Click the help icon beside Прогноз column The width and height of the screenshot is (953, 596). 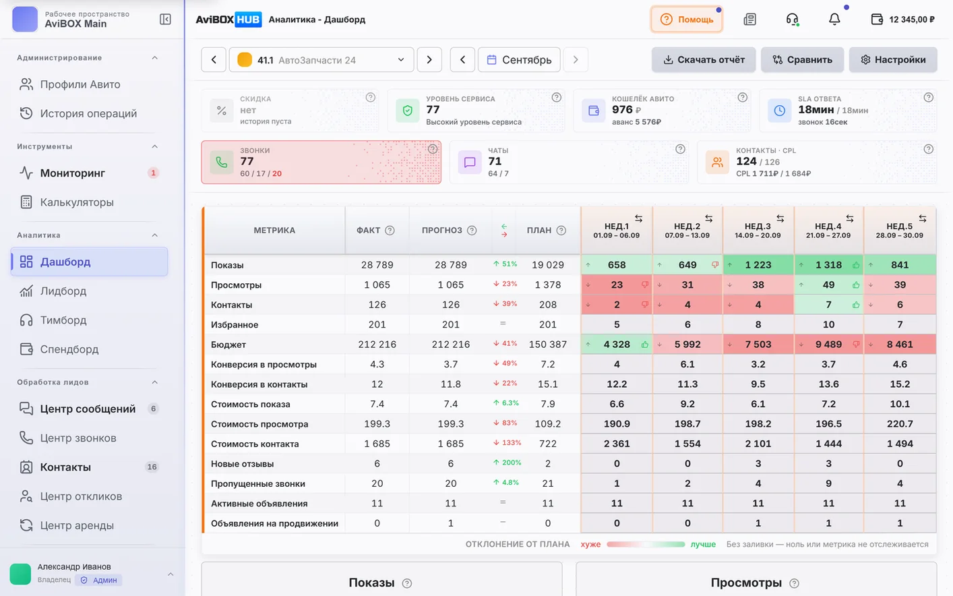coord(472,231)
